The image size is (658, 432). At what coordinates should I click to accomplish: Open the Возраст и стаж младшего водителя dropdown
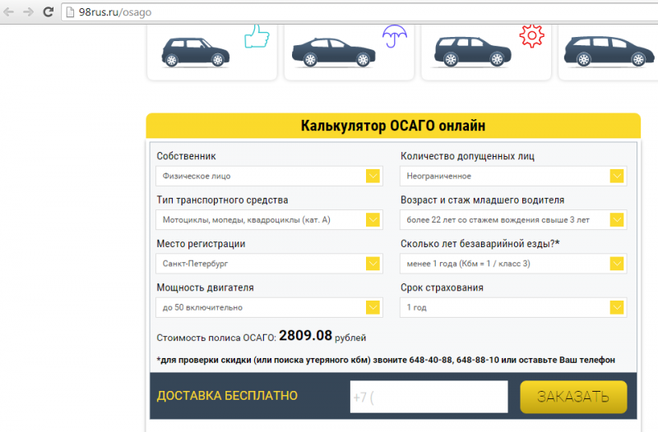pyautogui.click(x=513, y=219)
